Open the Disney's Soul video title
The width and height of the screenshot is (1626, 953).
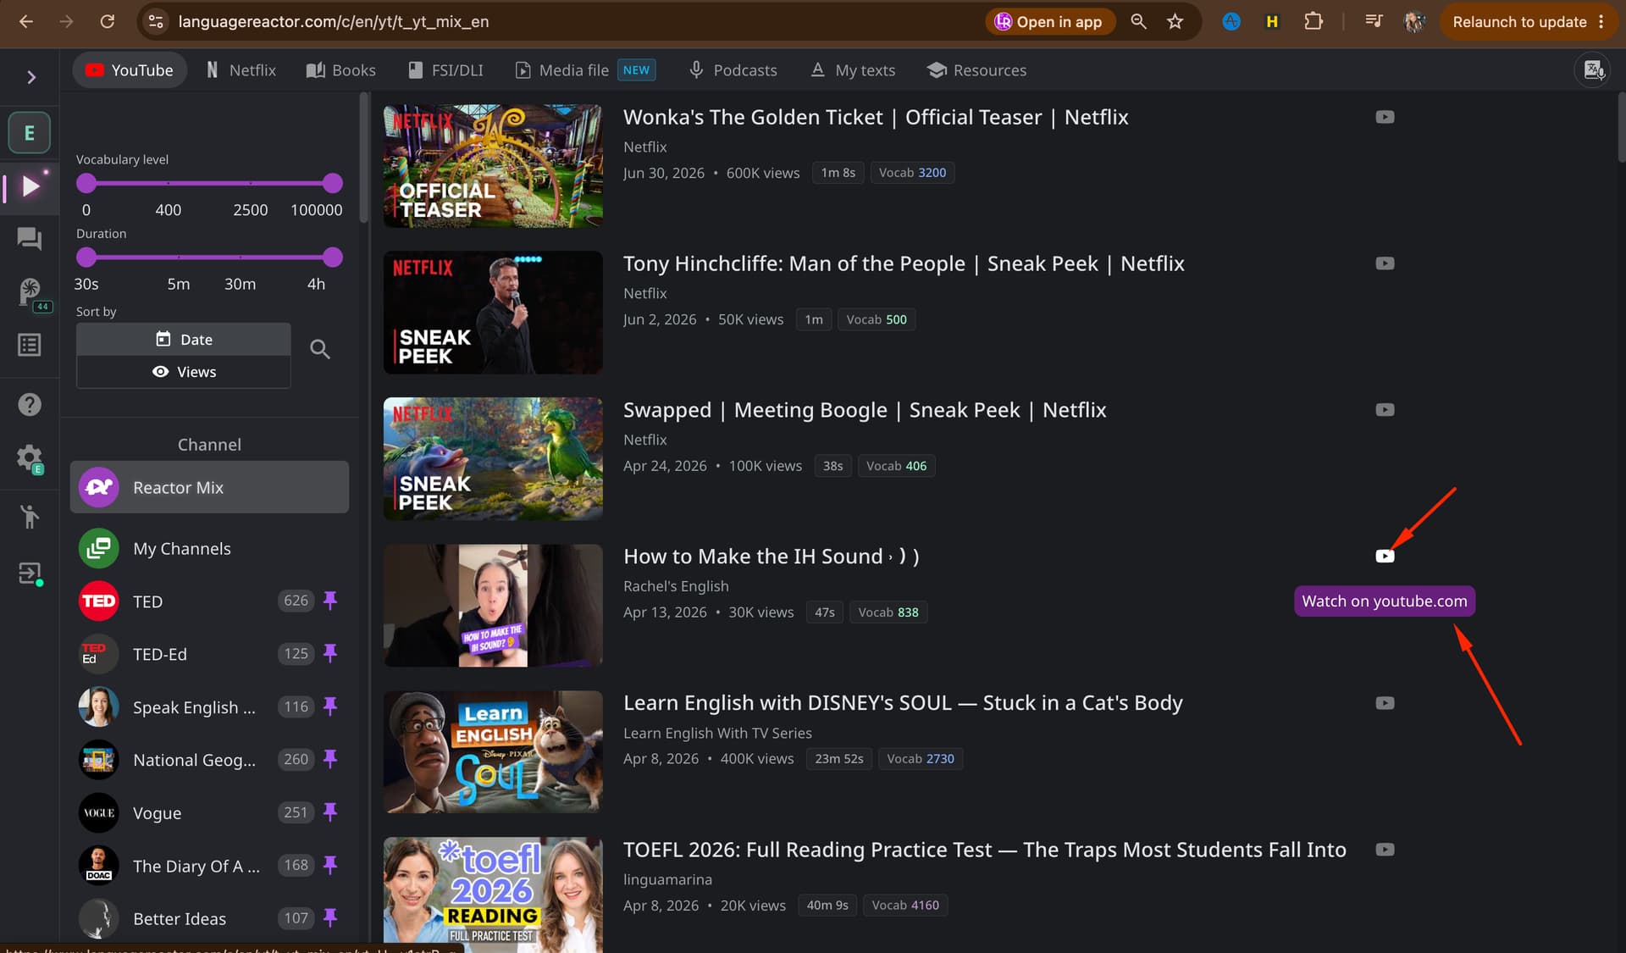pyautogui.click(x=903, y=703)
